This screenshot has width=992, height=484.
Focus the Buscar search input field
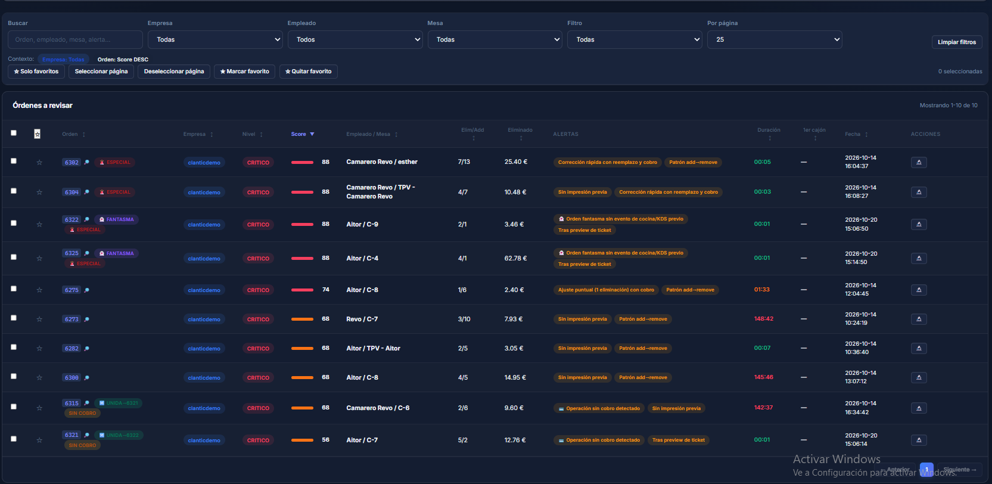75,39
